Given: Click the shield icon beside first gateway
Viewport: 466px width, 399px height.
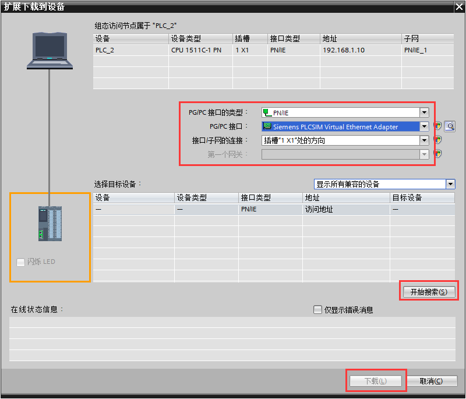Looking at the screenshot, I should [437, 154].
